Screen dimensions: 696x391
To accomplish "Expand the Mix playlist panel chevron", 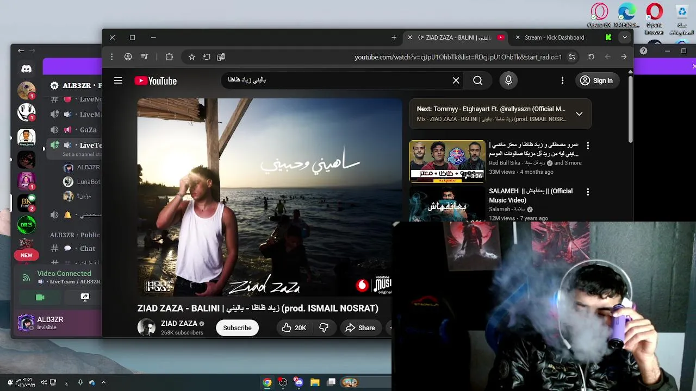I will coord(579,114).
